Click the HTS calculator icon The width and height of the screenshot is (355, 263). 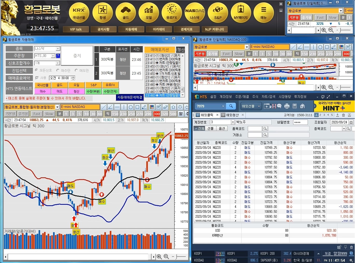point(295,106)
